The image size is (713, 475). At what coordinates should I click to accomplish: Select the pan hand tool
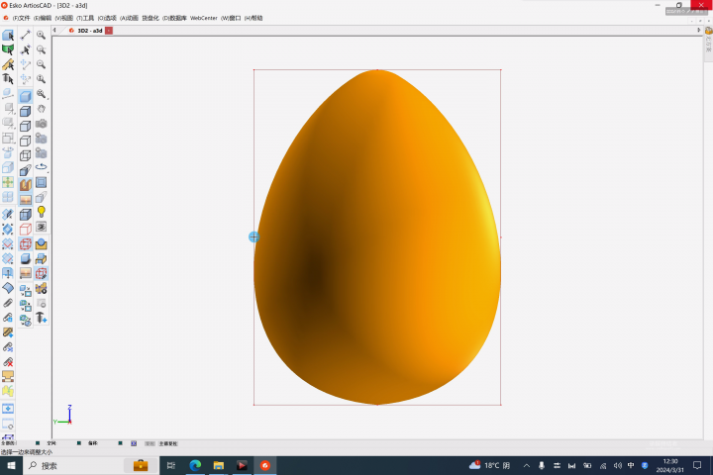coord(41,109)
